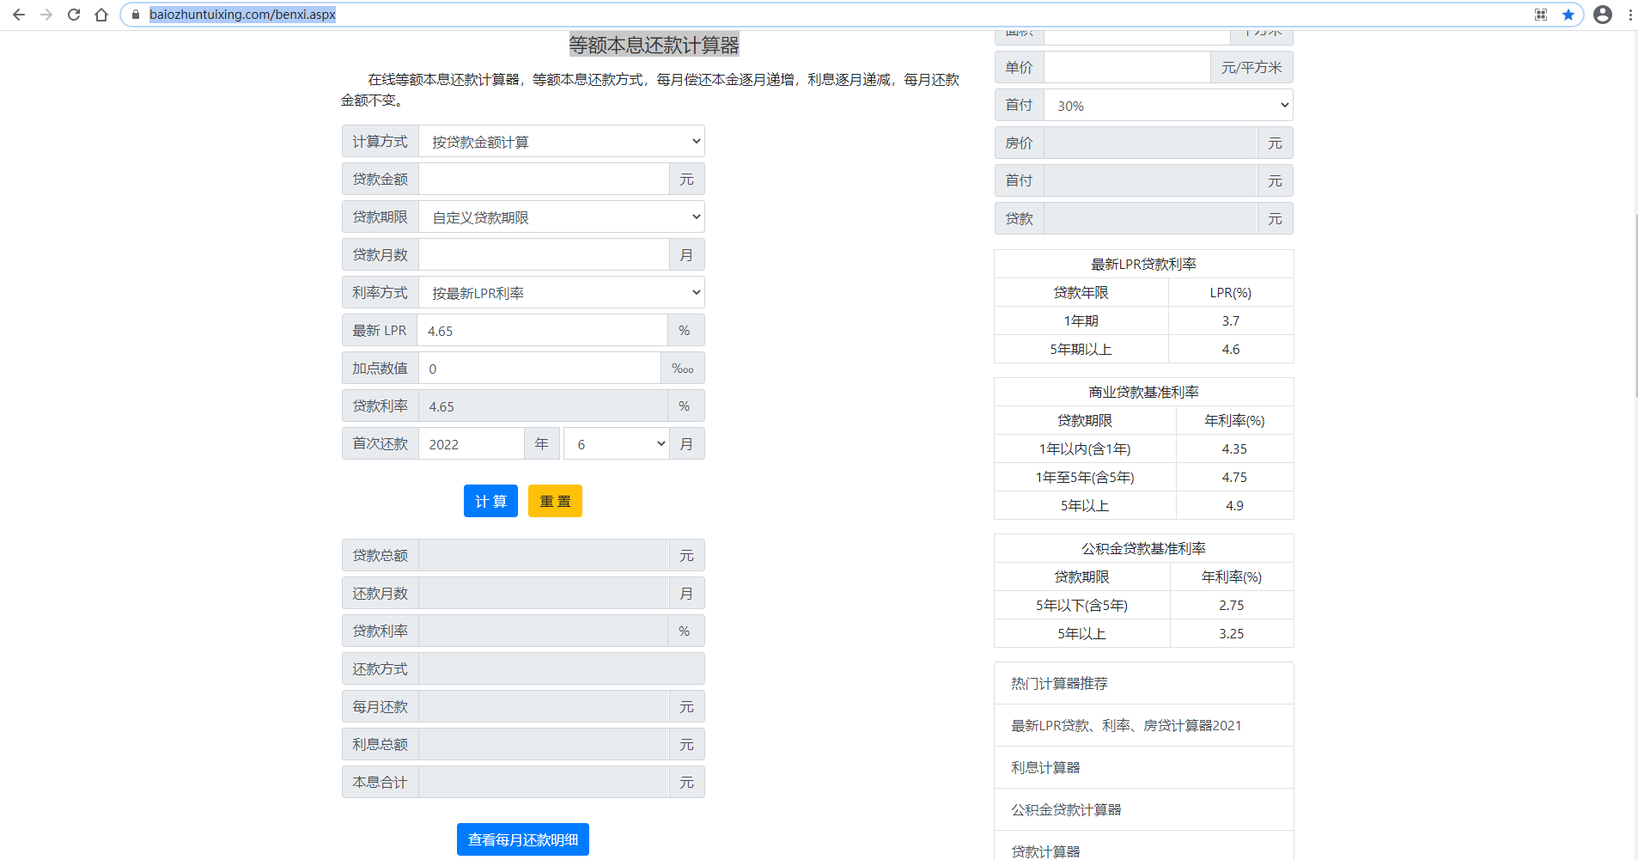This screenshot has width=1638, height=860.
Task: Click the site padlock security icon
Action: click(135, 15)
